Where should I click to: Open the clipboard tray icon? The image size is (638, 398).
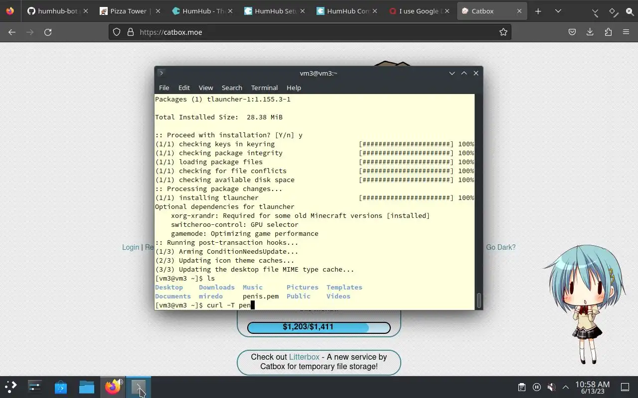click(521, 387)
